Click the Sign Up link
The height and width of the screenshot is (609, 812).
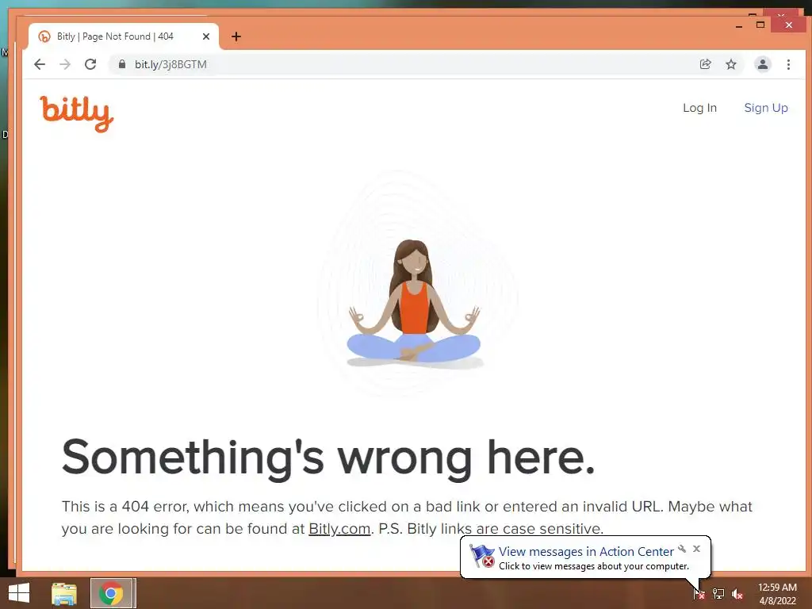coord(766,108)
